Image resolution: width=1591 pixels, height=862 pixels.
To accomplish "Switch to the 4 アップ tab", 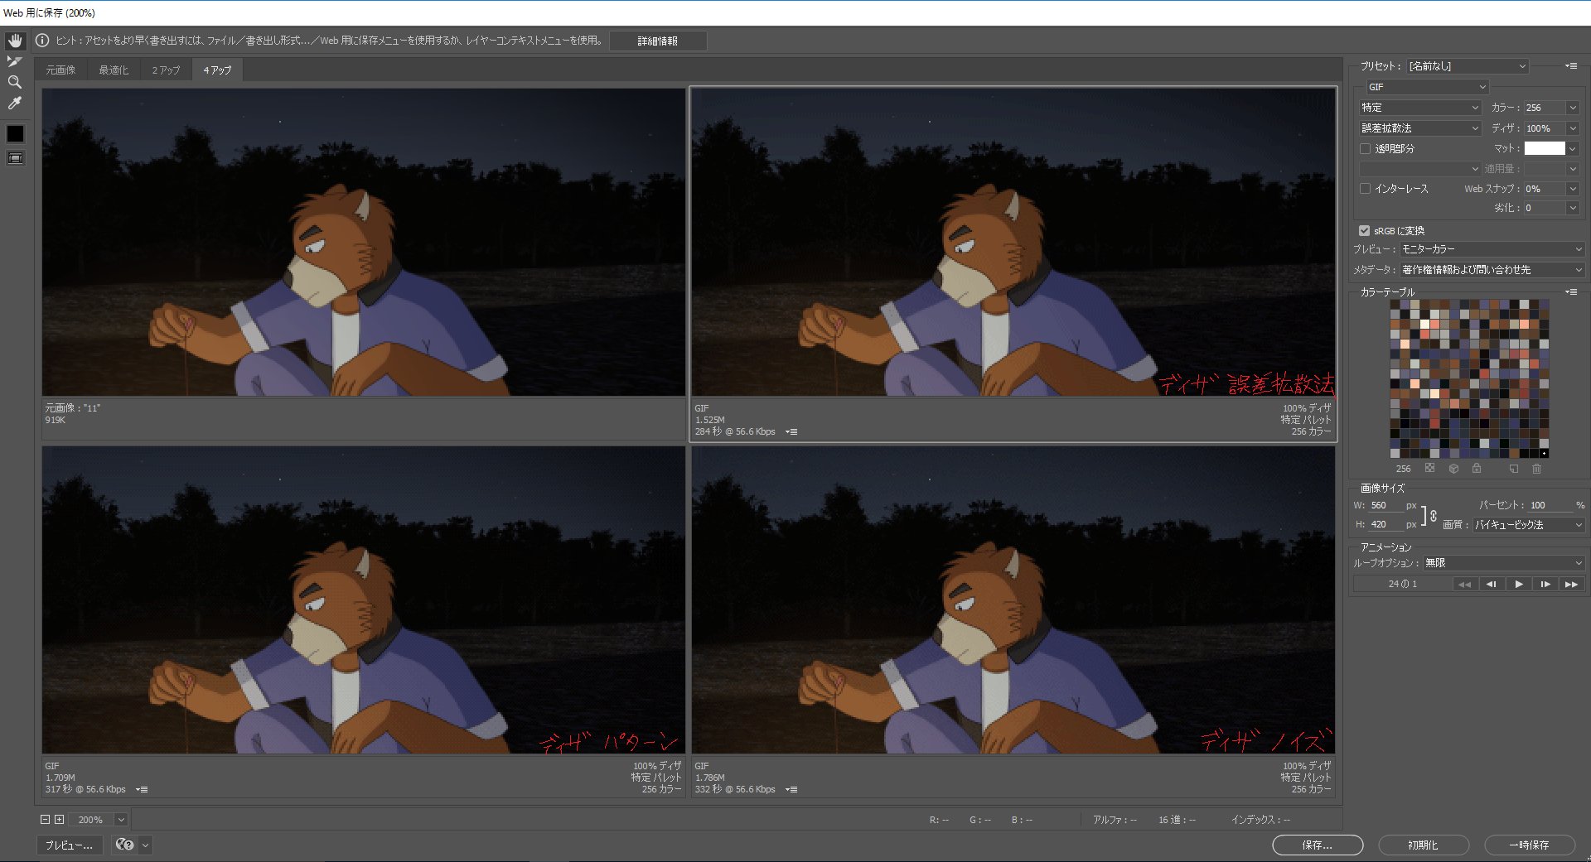I will pyautogui.click(x=217, y=70).
